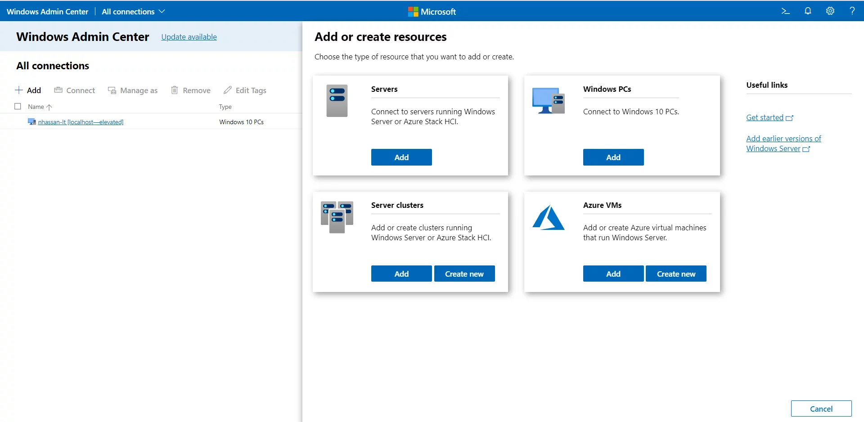Click Remove in the toolbar
Image resolution: width=864 pixels, height=422 pixels.
point(191,90)
